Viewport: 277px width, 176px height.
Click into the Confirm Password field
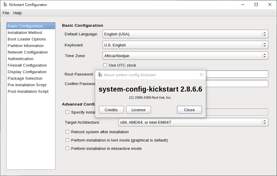coord(237,84)
